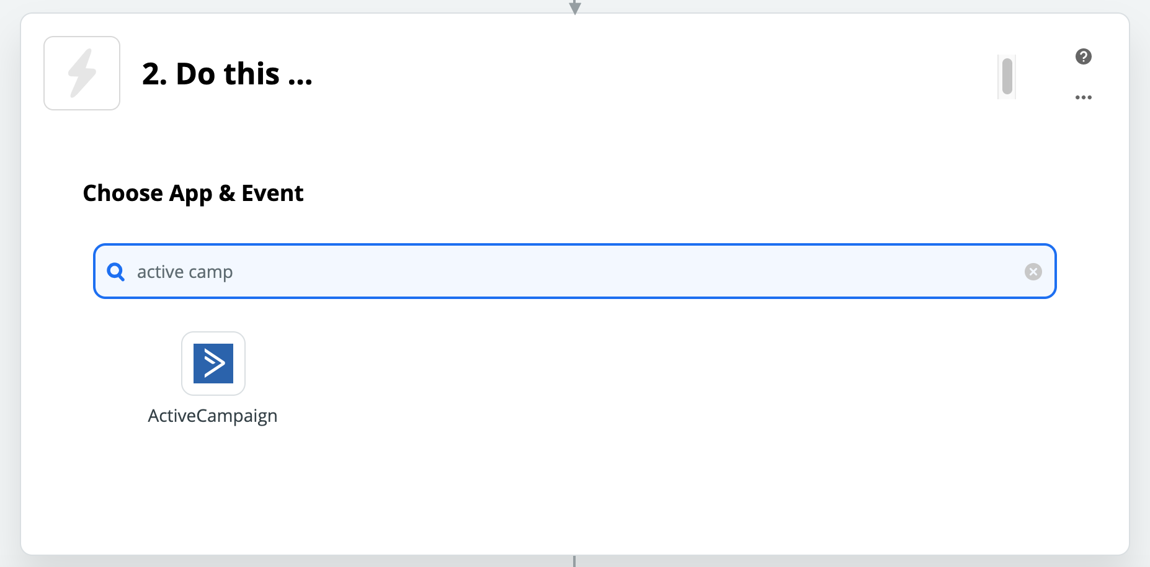Open the help question mark icon
Viewport: 1150px width, 567px height.
[x=1083, y=56]
